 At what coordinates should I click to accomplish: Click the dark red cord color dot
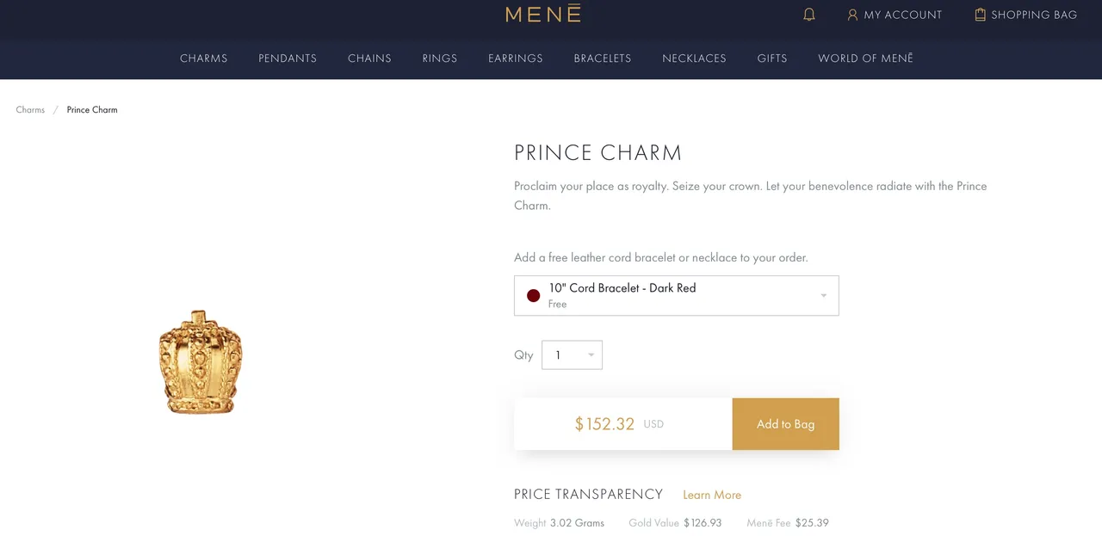click(x=533, y=295)
